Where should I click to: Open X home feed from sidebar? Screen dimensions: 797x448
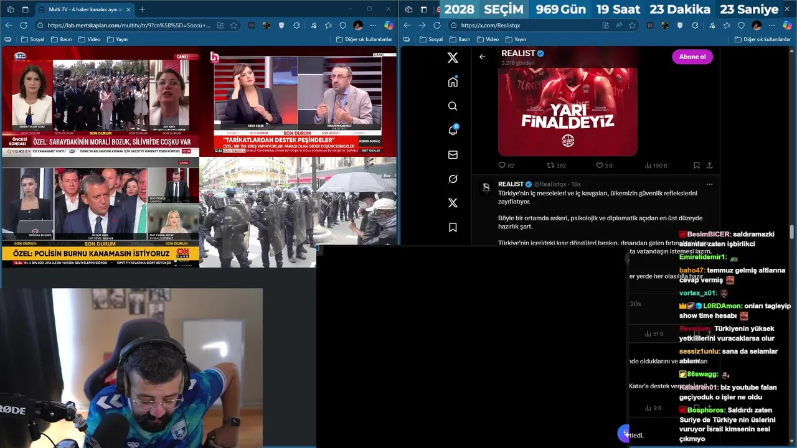coord(453,82)
